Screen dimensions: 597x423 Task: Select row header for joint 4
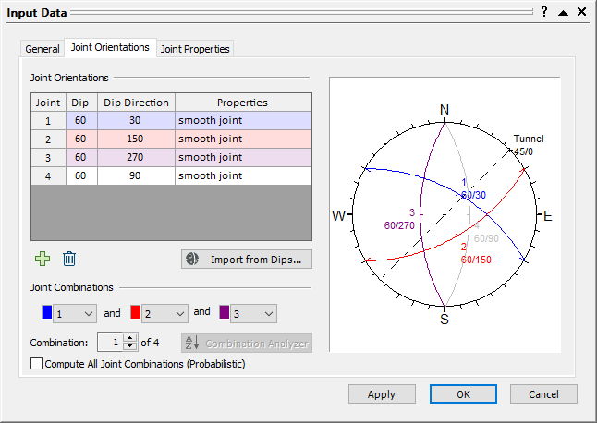coord(48,175)
